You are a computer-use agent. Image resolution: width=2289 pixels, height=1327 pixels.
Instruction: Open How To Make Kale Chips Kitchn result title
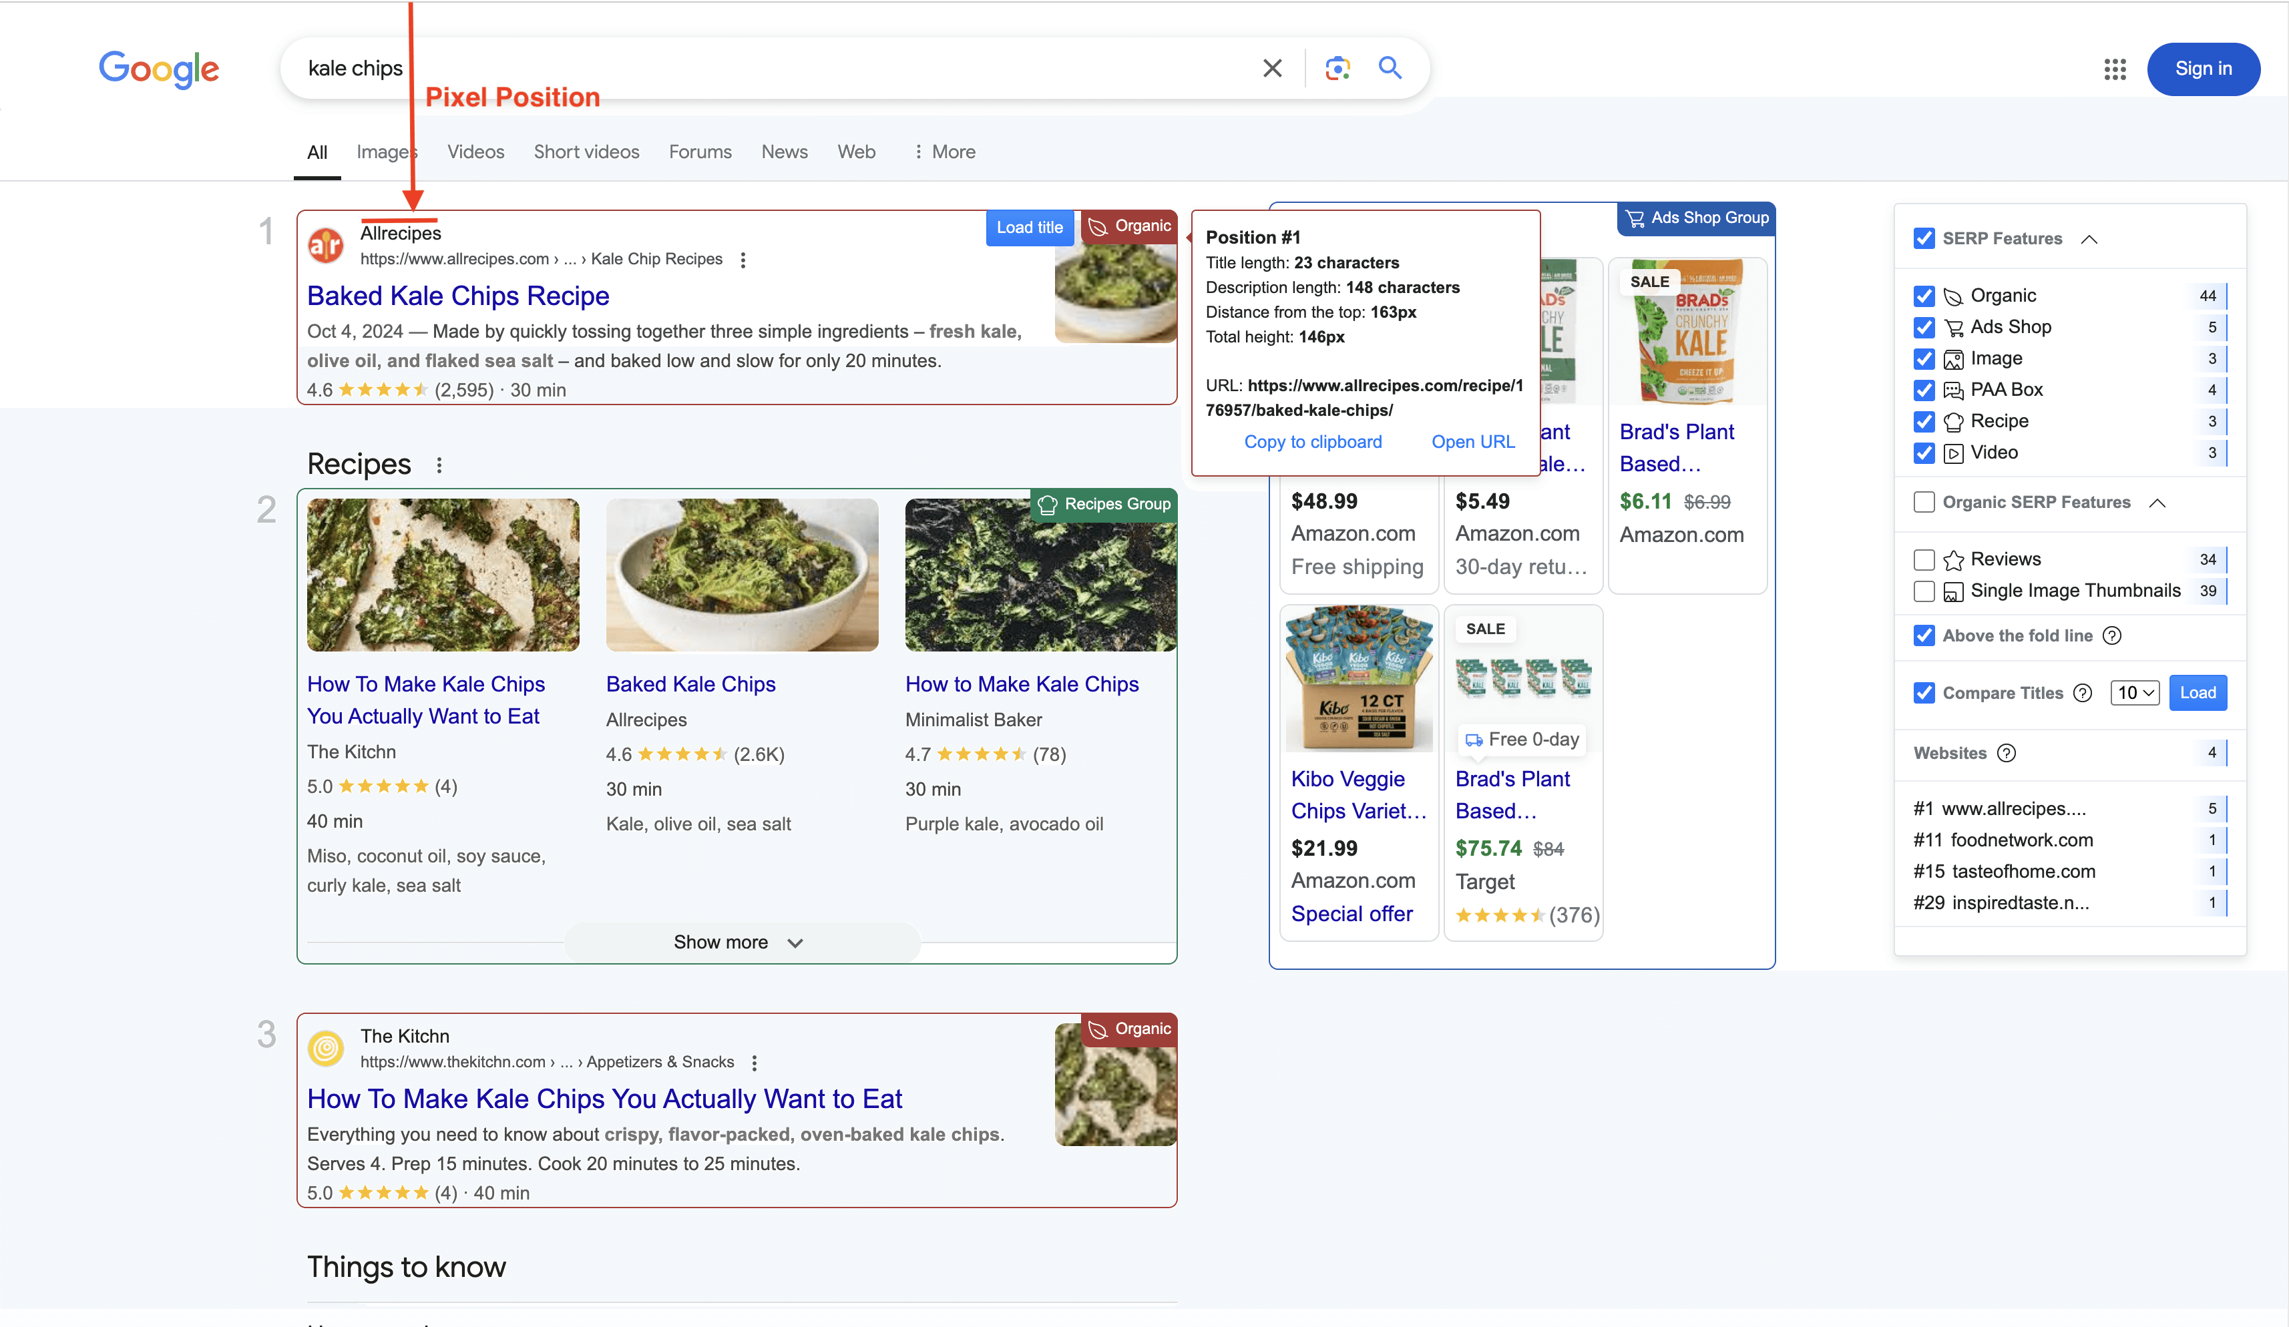click(x=604, y=1099)
